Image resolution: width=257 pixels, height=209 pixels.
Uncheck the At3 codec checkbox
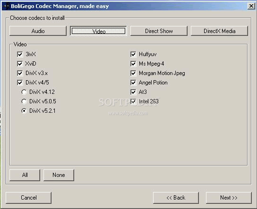point(133,92)
